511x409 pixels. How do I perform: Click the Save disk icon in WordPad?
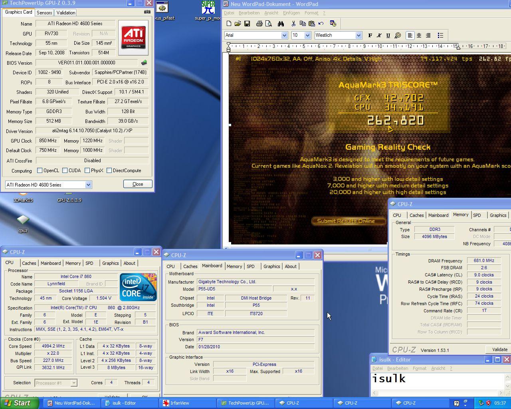coord(247,24)
